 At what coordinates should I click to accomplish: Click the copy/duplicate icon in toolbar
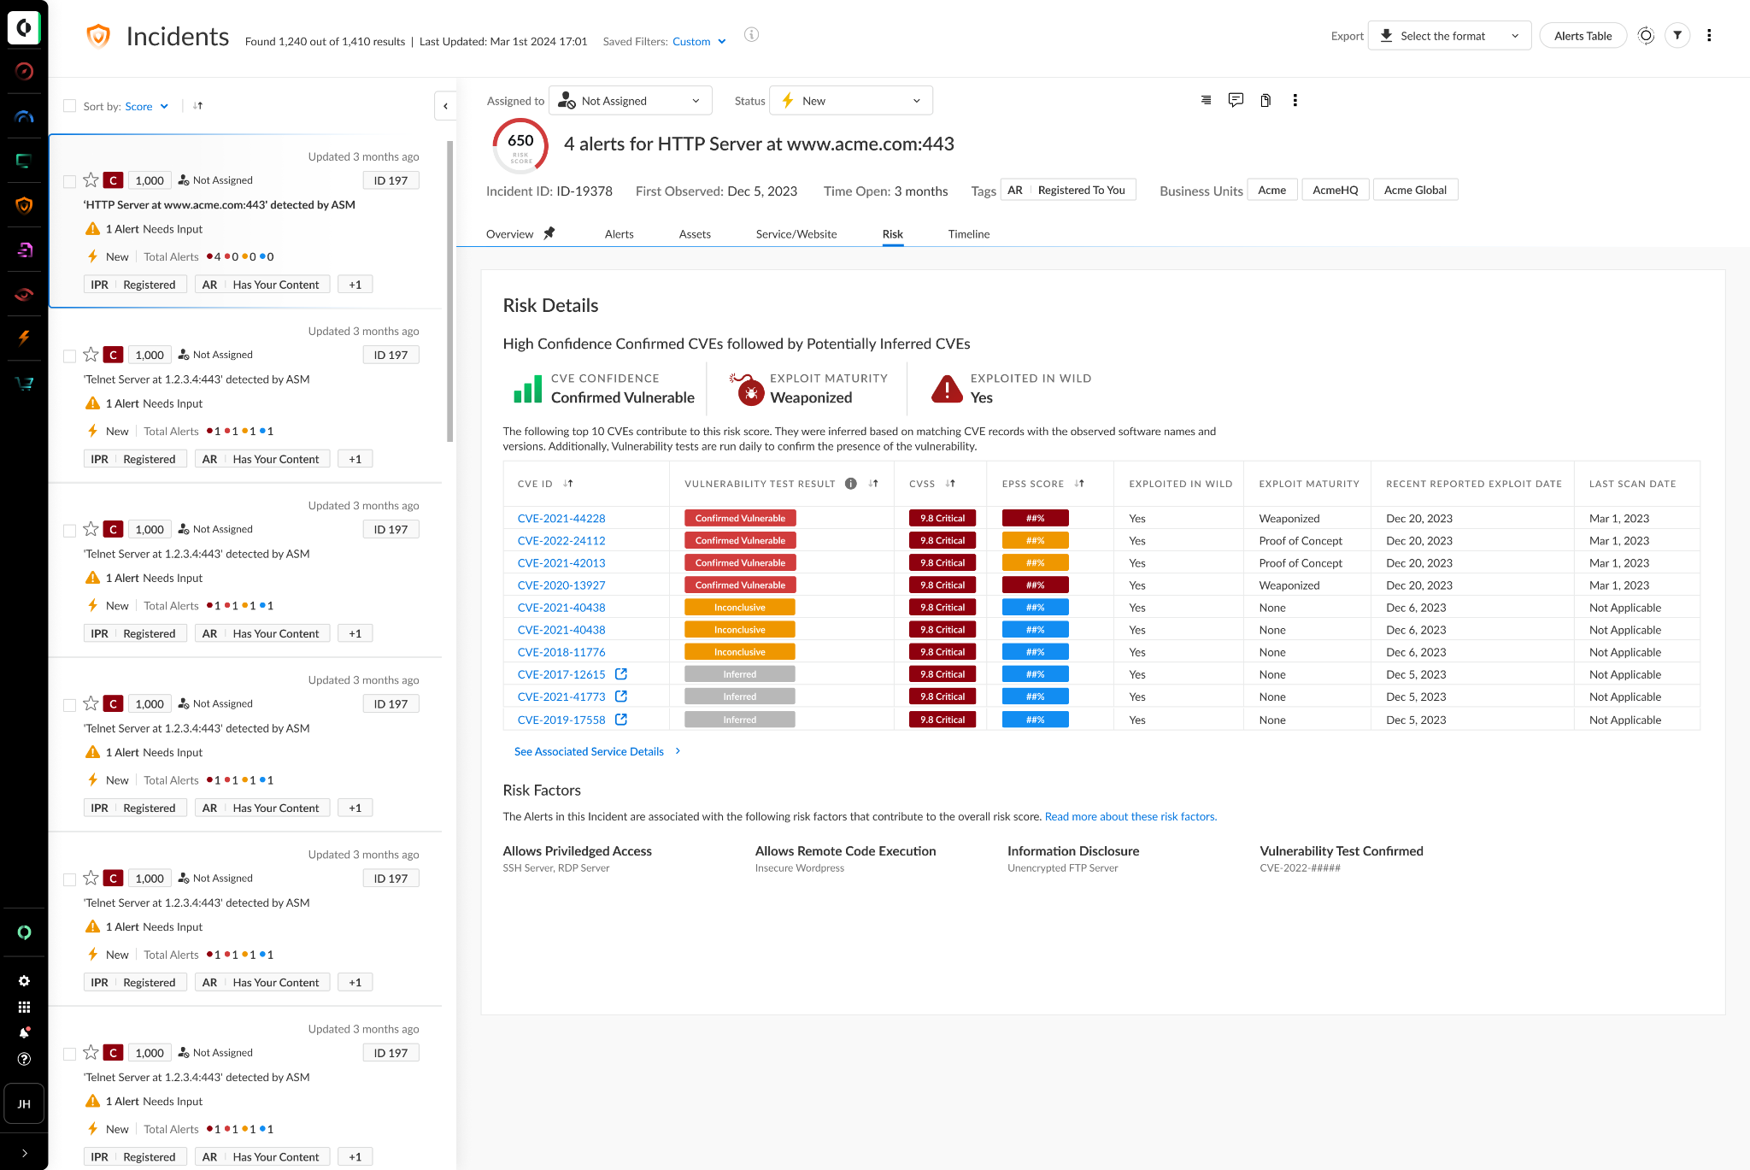click(x=1265, y=101)
